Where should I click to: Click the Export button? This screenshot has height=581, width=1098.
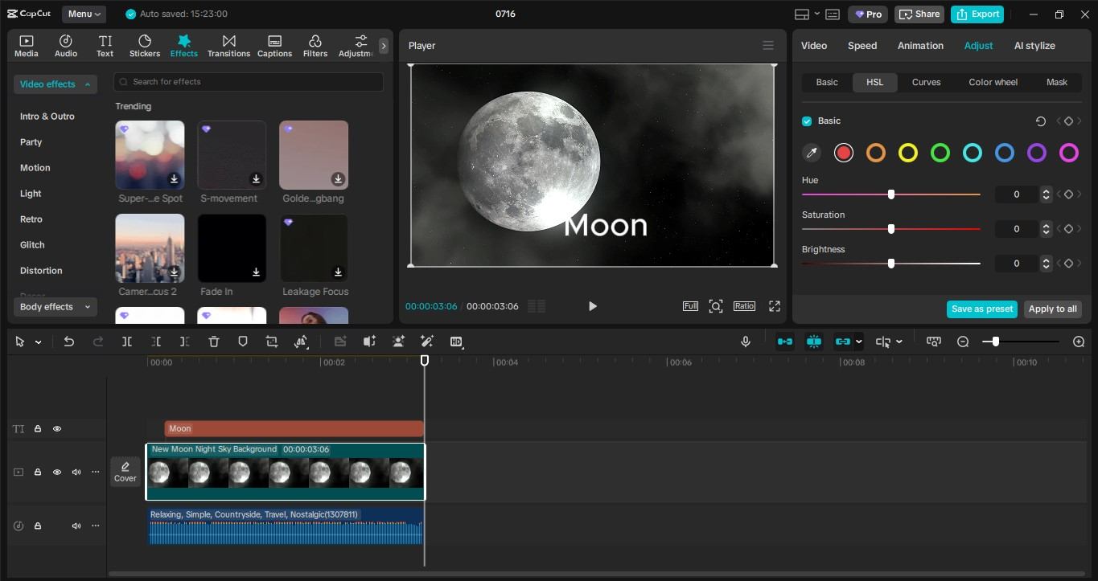[x=978, y=14]
